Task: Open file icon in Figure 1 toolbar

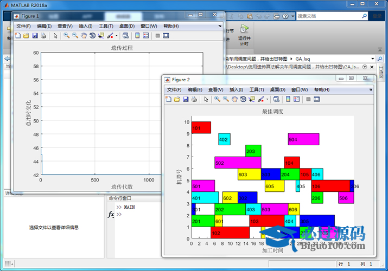Action: [x=26, y=36]
